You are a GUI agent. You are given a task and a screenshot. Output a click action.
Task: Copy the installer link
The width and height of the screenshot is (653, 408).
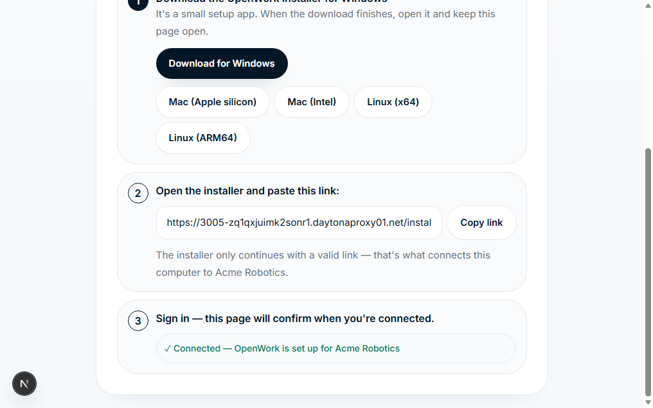point(481,223)
